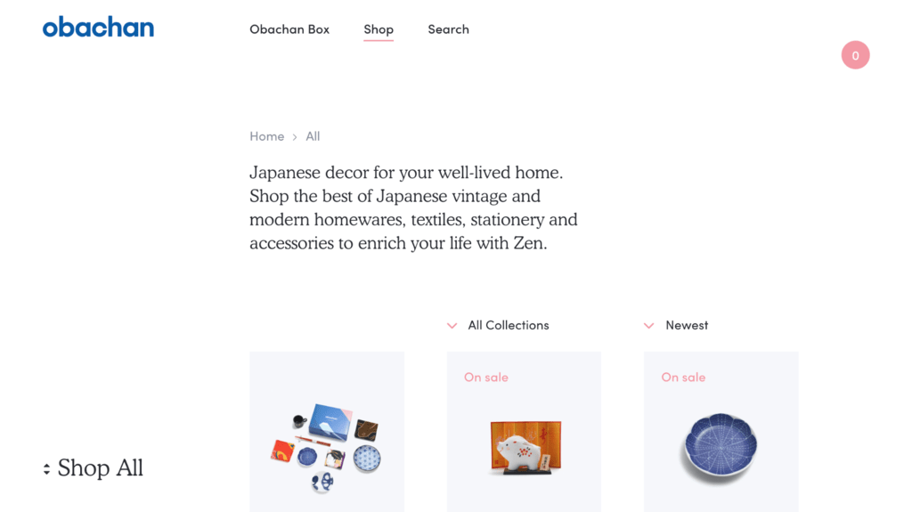Click the On sale label above the blue plate
The image size is (912, 512).
click(x=683, y=377)
